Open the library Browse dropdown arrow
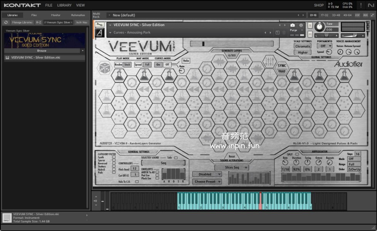Image resolution: width=377 pixels, height=231 pixels. [82, 51]
